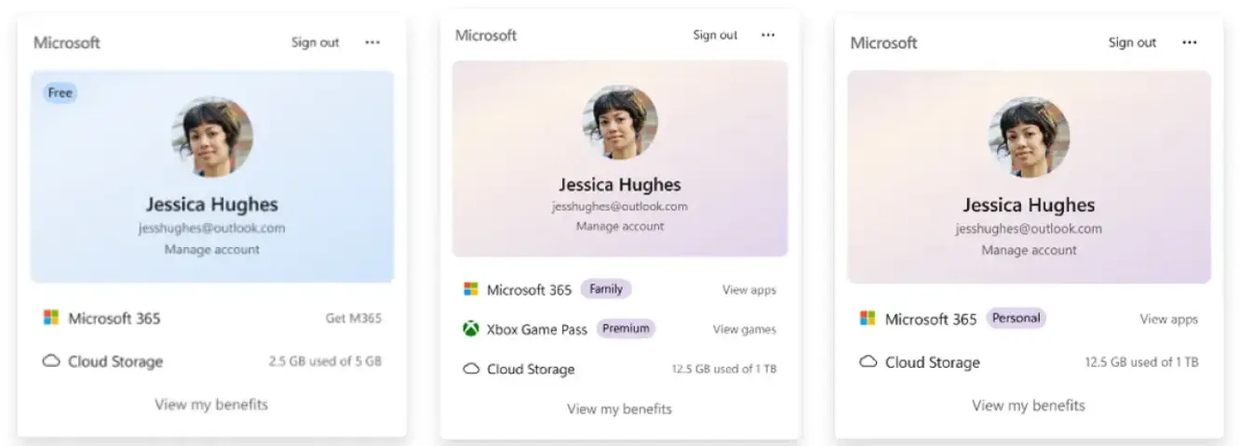Open View games next to Xbox Game Pass
The width and height of the screenshot is (1239, 446).
click(x=745, y=329)
